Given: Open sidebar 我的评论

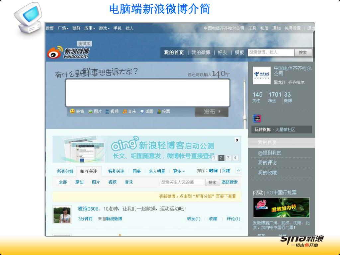Looking at the screenshot, I should coord(267,163).
